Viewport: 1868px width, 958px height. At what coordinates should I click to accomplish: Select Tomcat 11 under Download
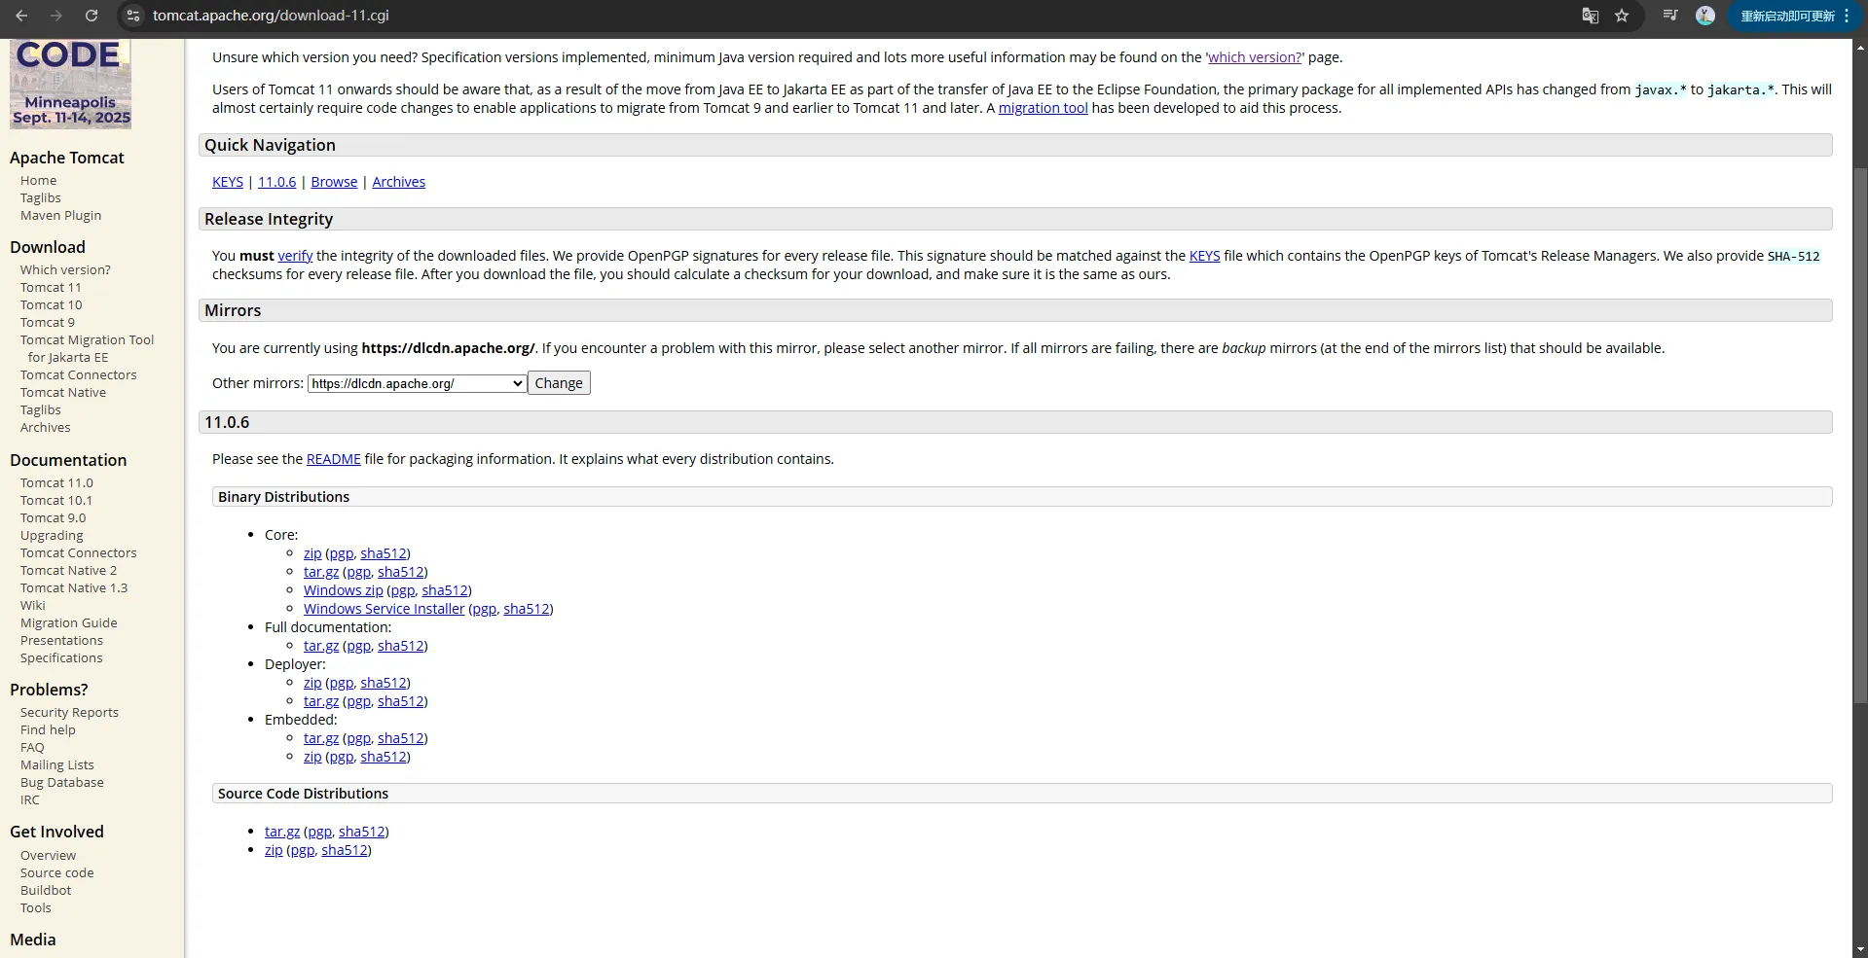click(x=51, y=288)
